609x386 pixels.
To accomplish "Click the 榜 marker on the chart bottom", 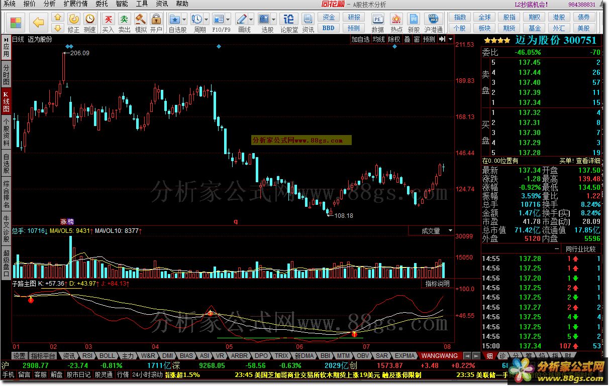I will 70,221.
